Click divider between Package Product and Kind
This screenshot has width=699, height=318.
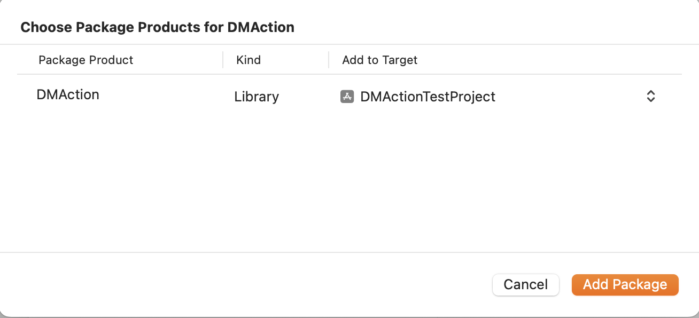(223, 60)
